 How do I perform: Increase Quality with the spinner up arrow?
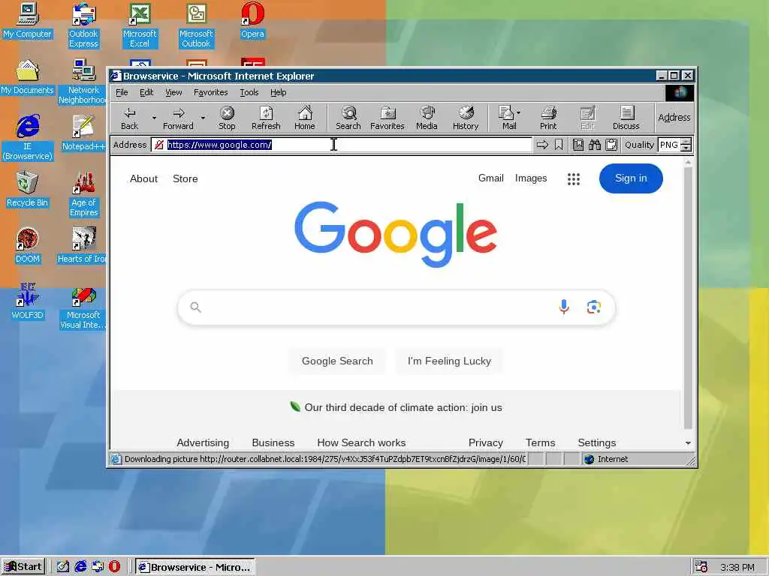686,142
